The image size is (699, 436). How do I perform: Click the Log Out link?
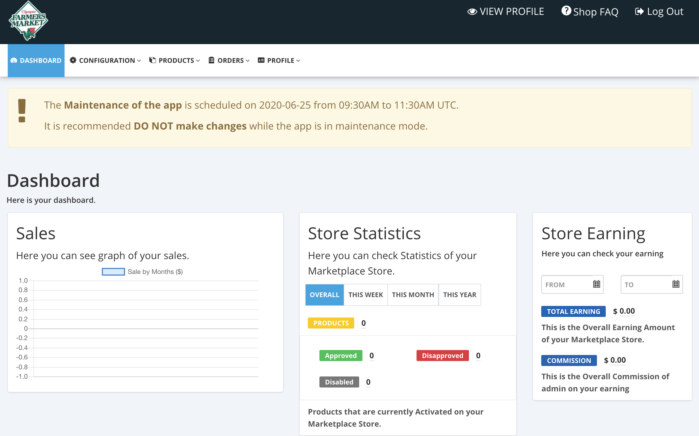665,12
